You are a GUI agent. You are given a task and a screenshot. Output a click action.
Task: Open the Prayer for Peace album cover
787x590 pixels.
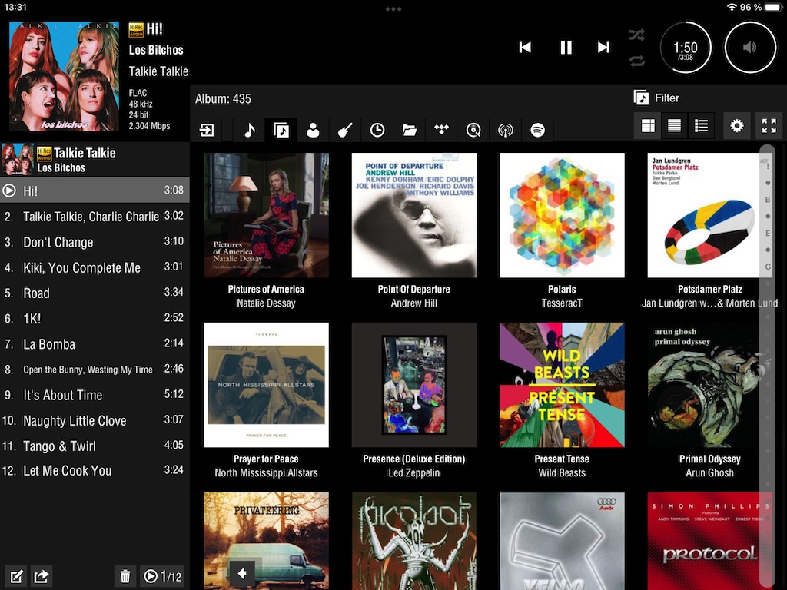[x=266, y=385]
